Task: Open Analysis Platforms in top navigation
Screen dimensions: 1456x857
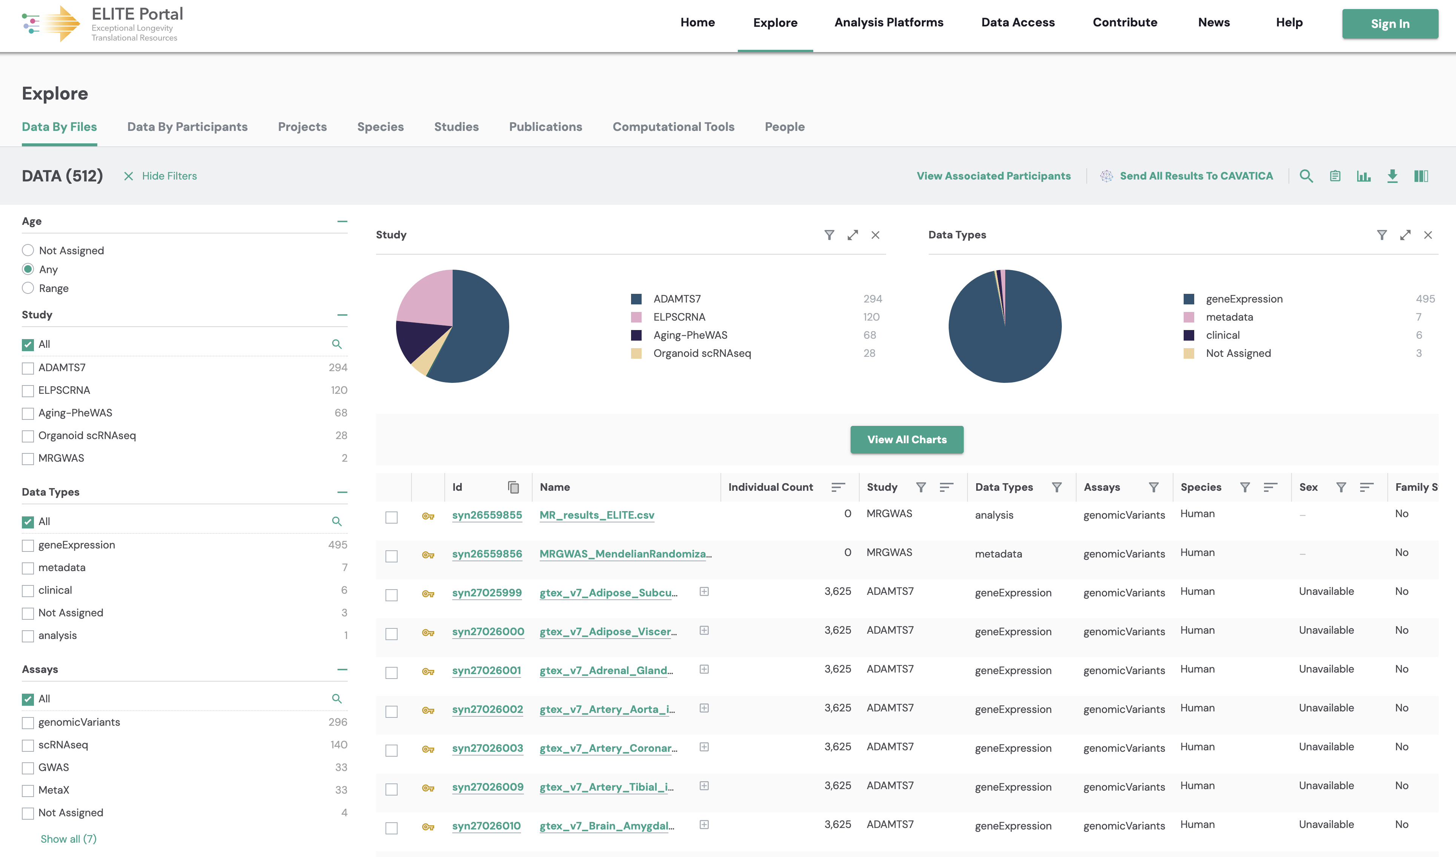Action: coord(889,22)
